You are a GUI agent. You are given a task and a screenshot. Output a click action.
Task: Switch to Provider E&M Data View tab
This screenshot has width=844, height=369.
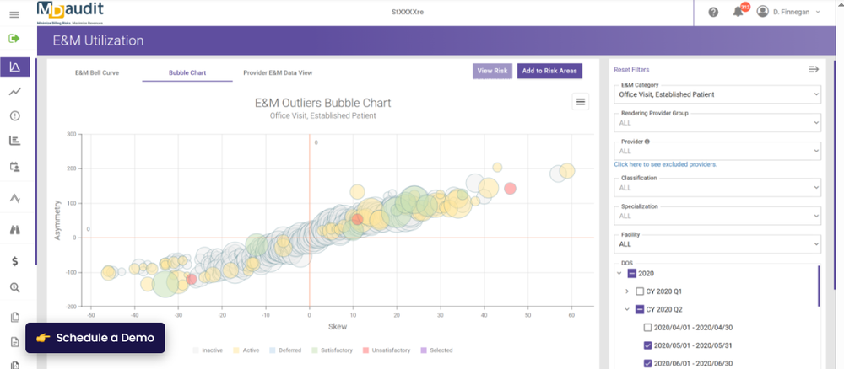coord(278,72)
